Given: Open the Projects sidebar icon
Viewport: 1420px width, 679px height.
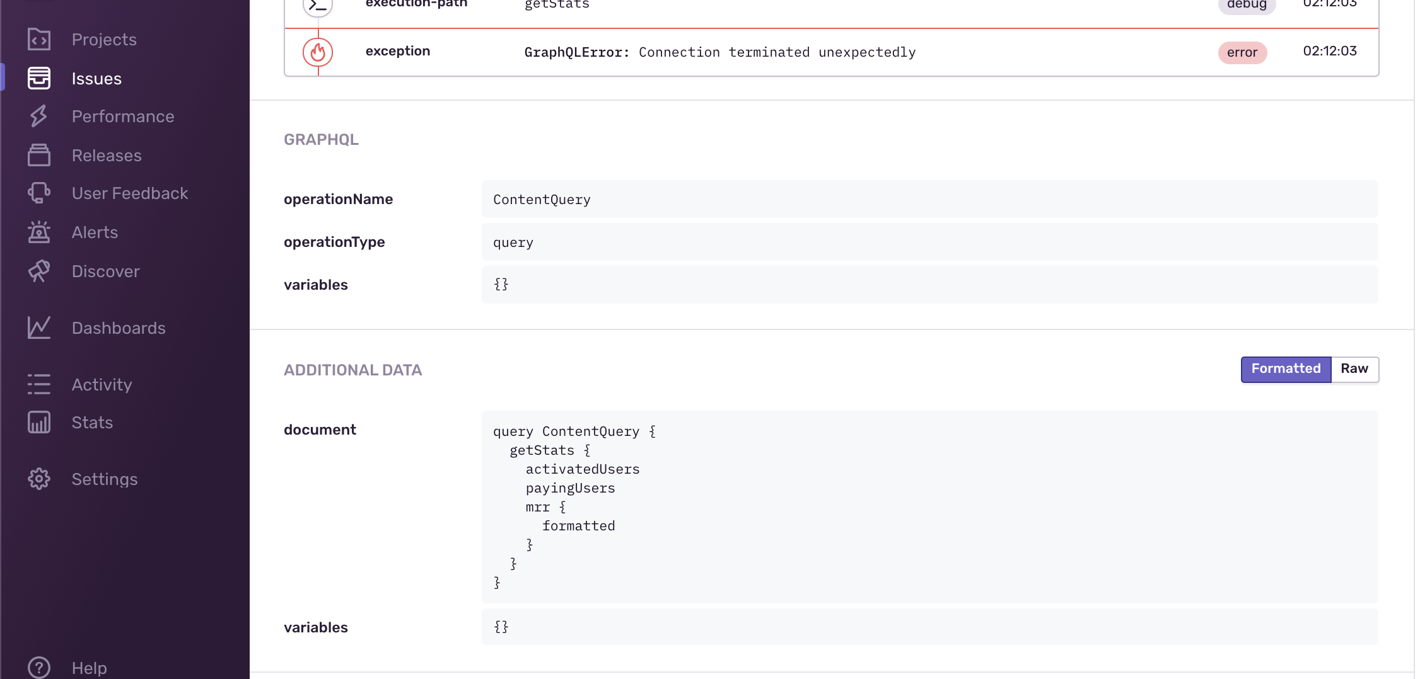Looking at the screenshot, I should click(x=39, y=39).
